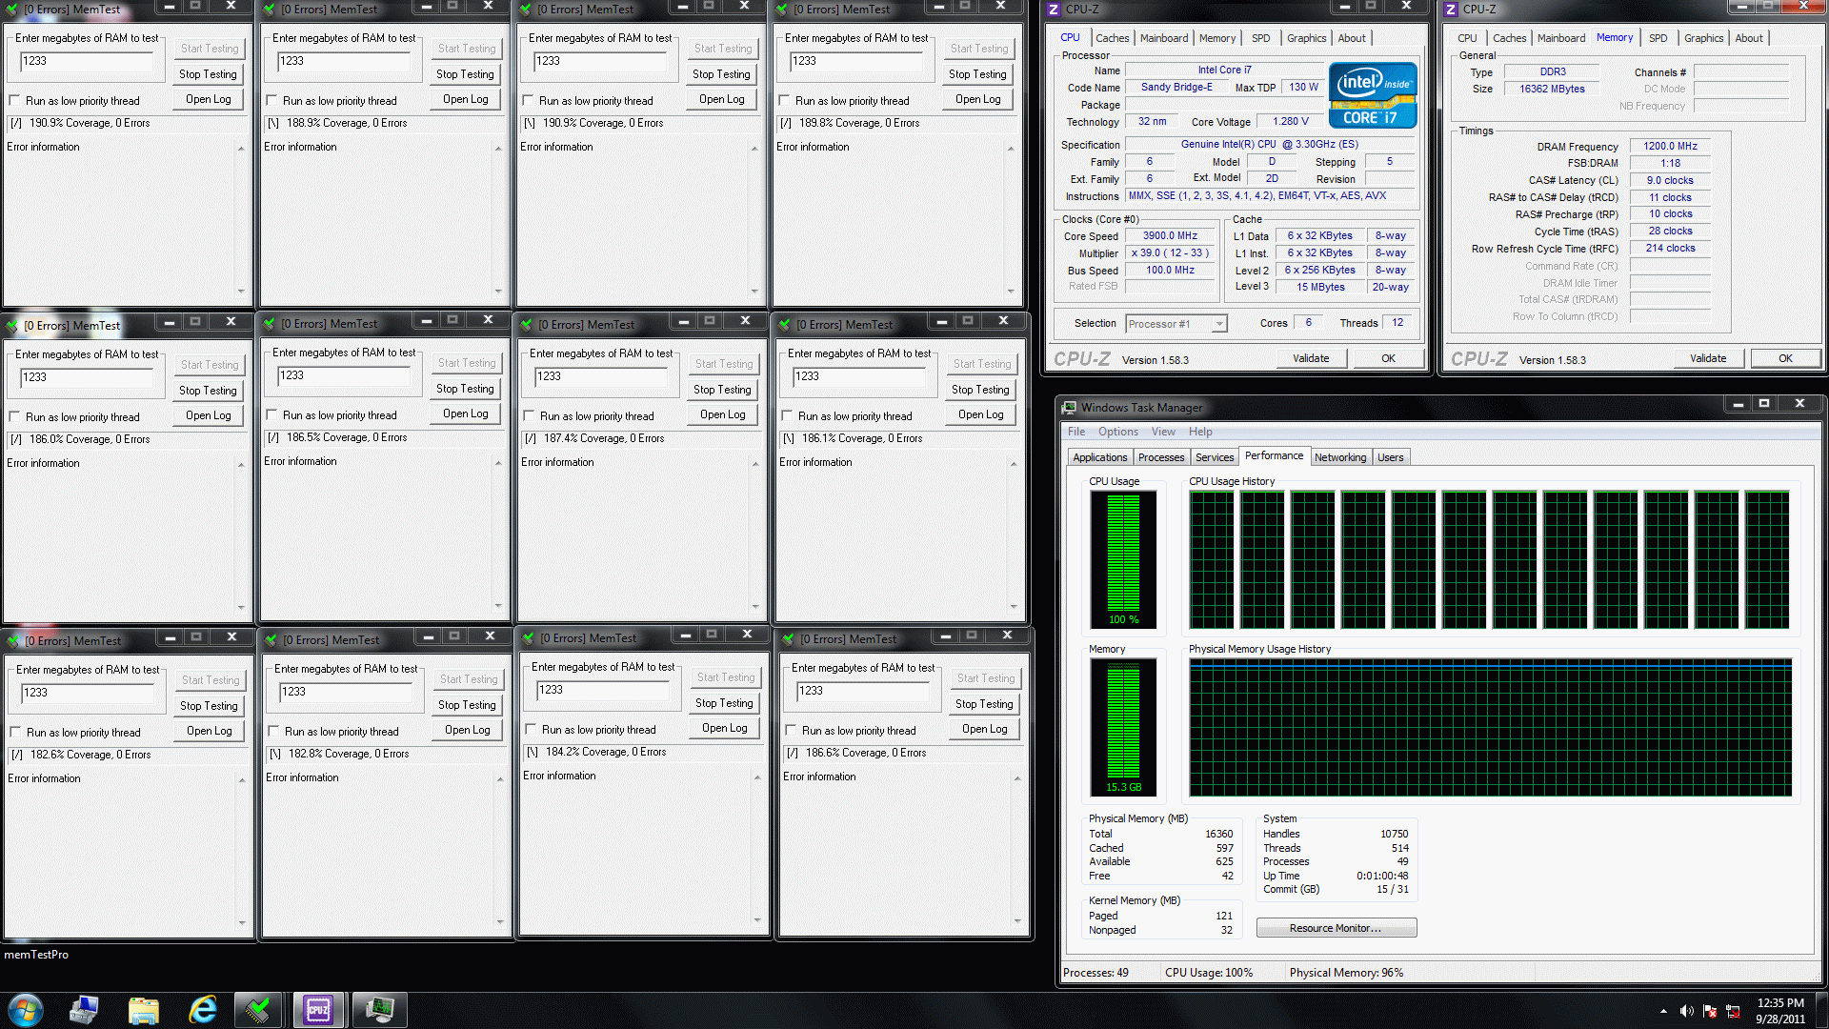Click the 'Processes: 49' status bar entry
The height and width of the screenshot is (1029, 1829).
coord(1095,973)
